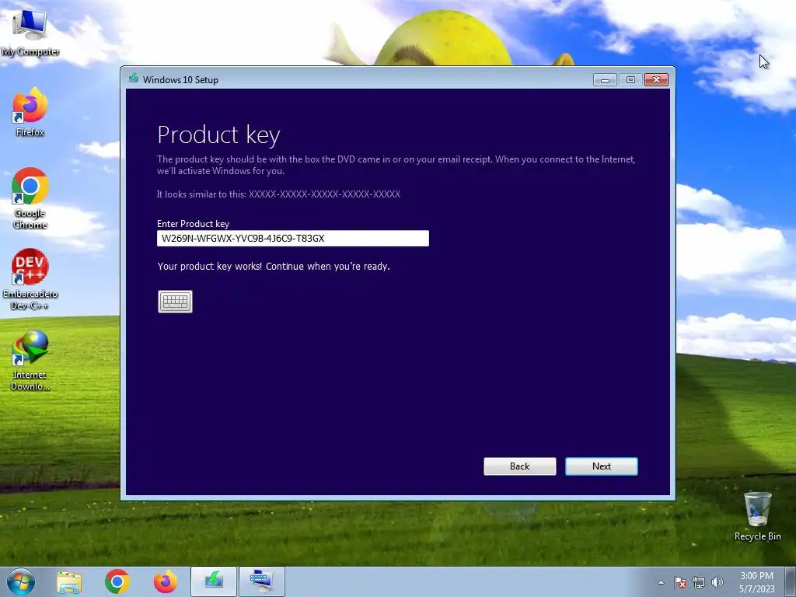Click the 'It looks similar to this' example text
Image resolution: width=796 pixels, height=597 pixels.
[x=278, y=194]
